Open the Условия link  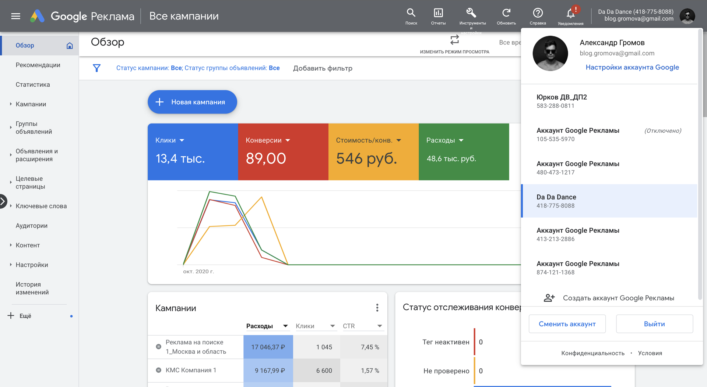click(650, 353)
